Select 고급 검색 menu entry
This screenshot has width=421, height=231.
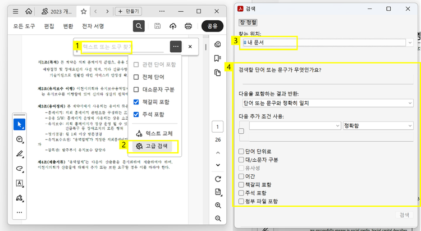tap(152, 146)
